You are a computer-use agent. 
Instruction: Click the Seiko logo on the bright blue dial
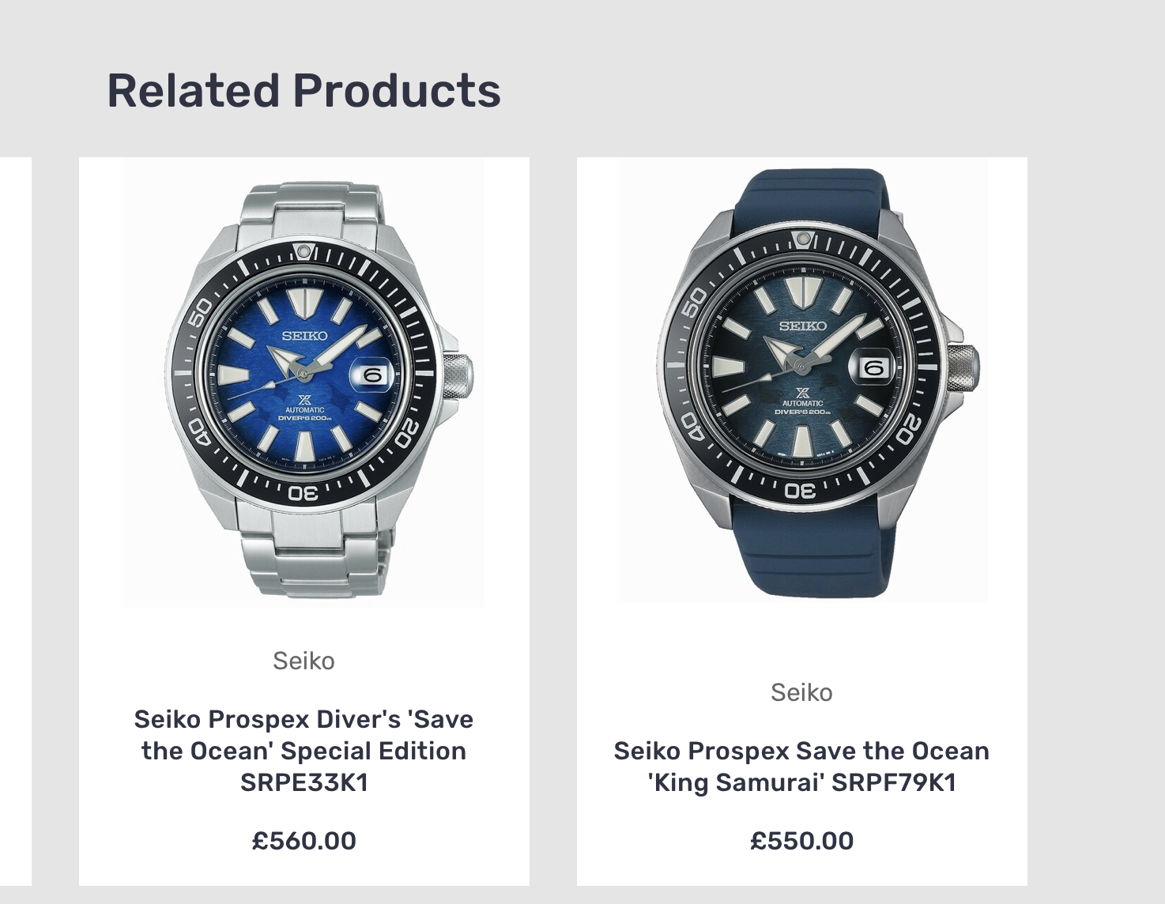tap(304, 336)
